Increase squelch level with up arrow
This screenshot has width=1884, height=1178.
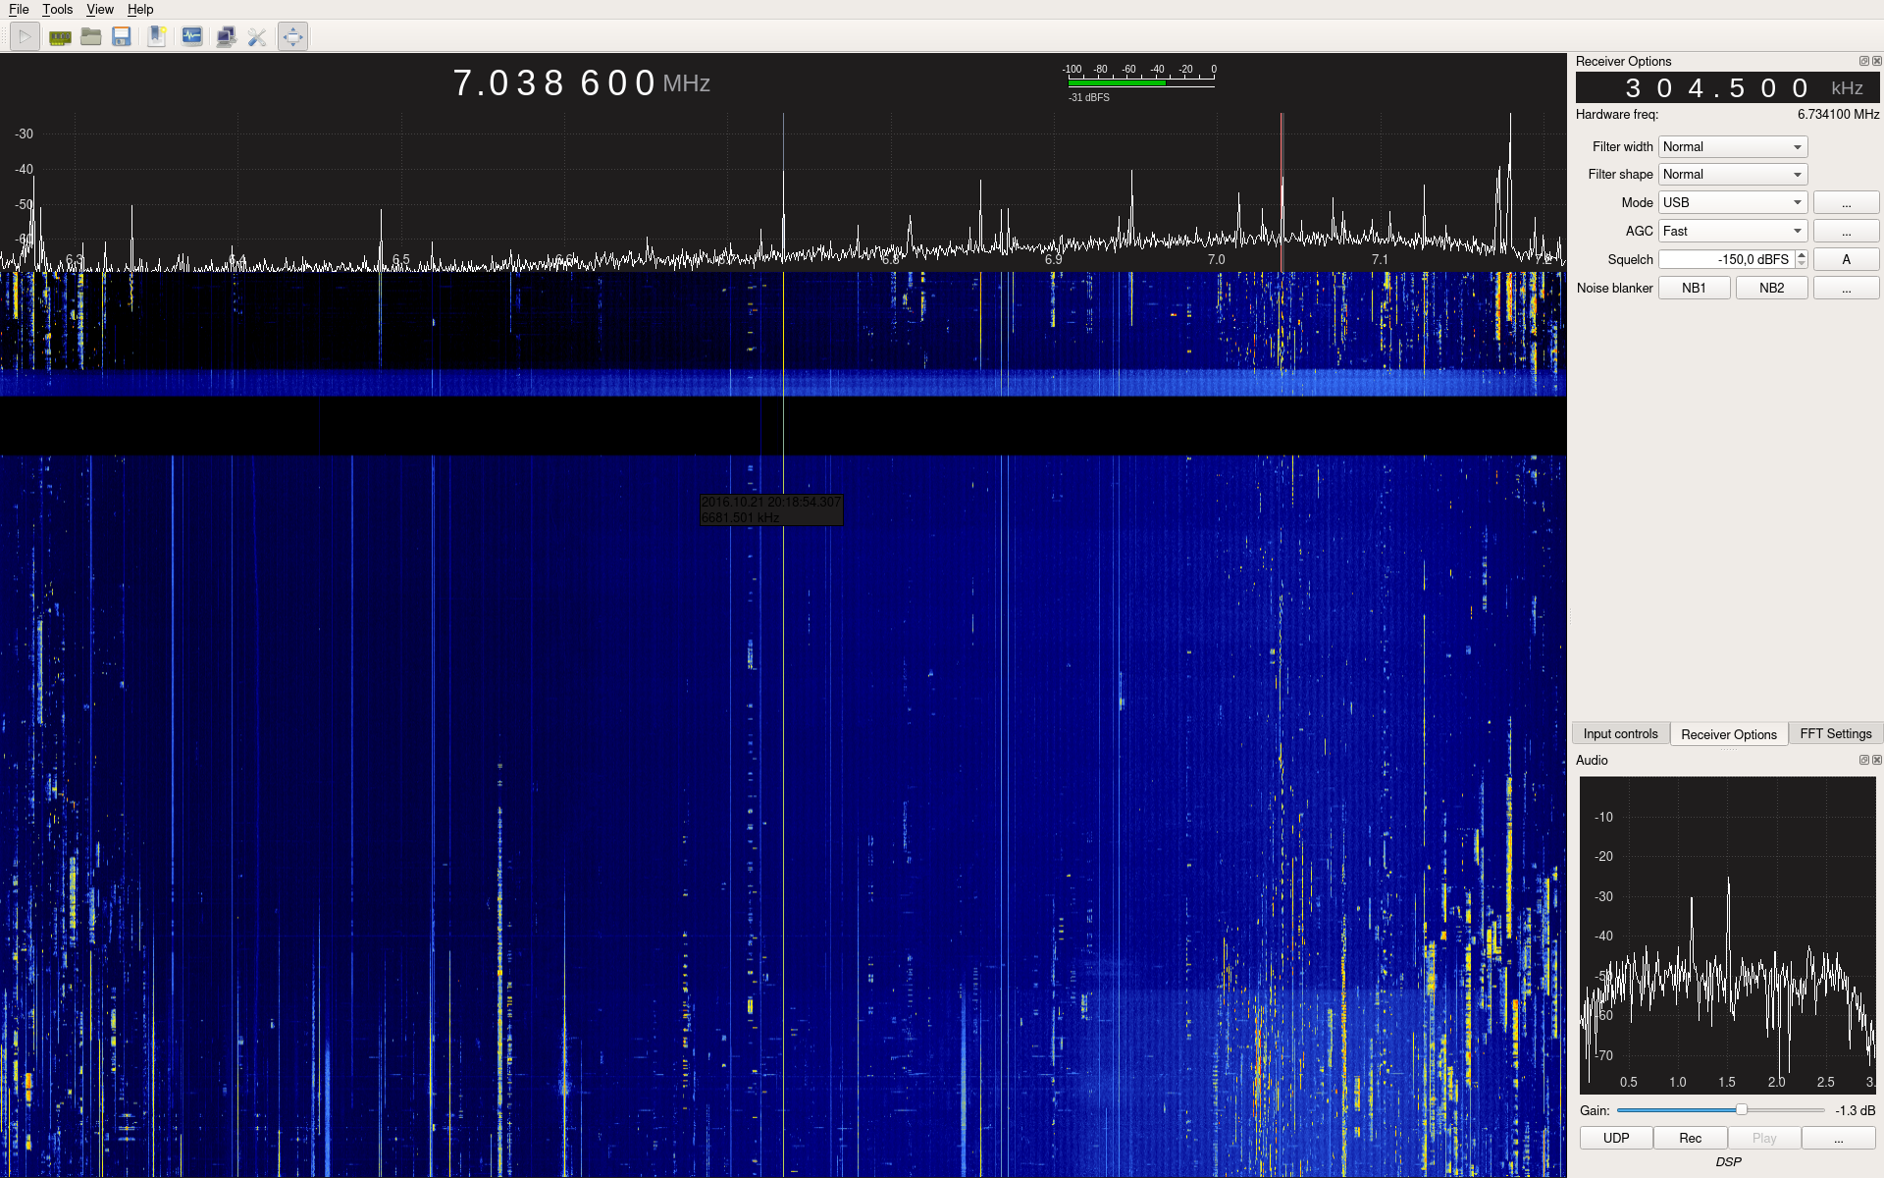pyautogui.click(x=1802, y=255)
